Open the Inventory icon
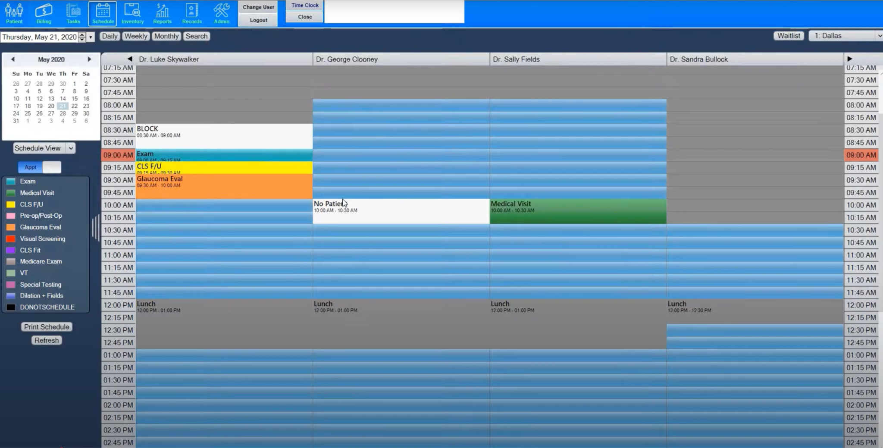883x448 pixels. pos(132,13)
